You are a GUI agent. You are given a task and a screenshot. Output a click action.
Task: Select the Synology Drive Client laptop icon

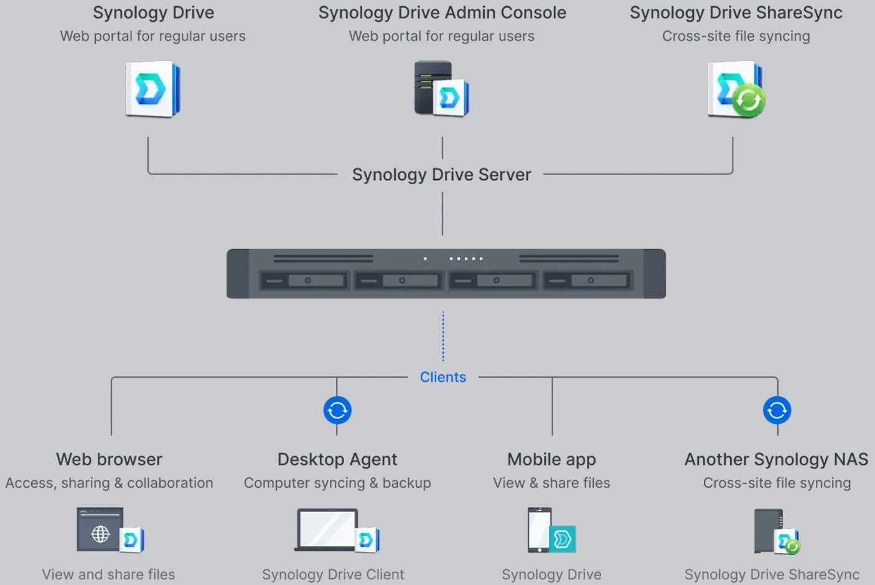point(328,529)
